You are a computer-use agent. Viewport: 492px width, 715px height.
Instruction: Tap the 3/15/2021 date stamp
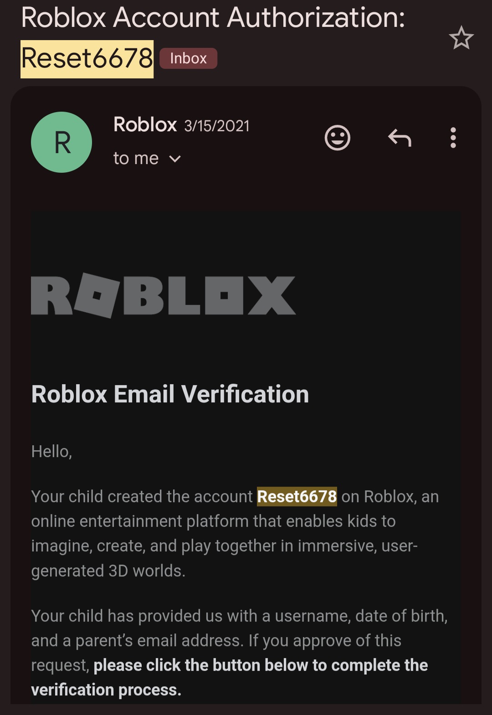pos(217,126)
